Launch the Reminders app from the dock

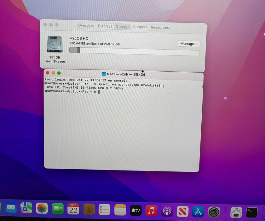[104, 209]
